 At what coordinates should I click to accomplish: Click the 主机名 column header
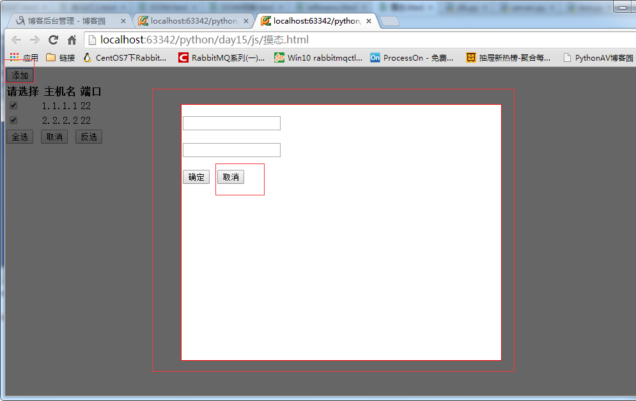pyautogui.click(x=59, y=91)
